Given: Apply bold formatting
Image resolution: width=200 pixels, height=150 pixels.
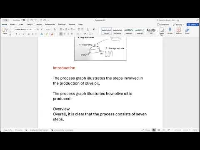Looking at the screenshot, I should (x=16, y=34).
